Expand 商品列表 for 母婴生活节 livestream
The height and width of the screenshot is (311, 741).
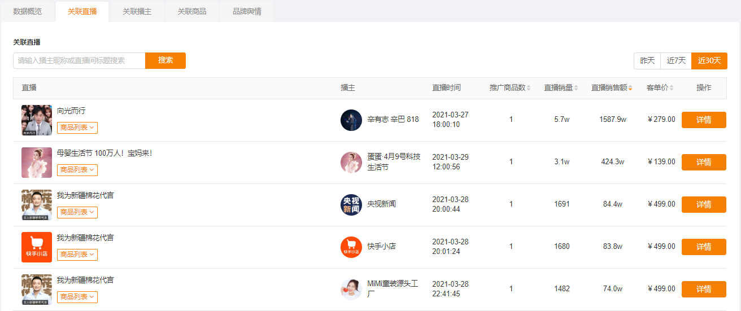[x=77, y=170]
